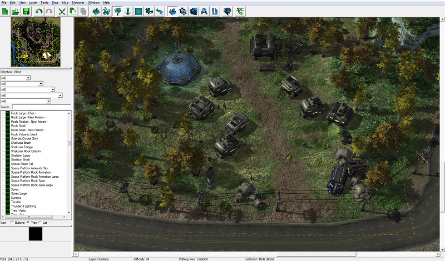Screen dimensions: 445x261
Task: Open the Edit menu
Action: coord(13,3)
